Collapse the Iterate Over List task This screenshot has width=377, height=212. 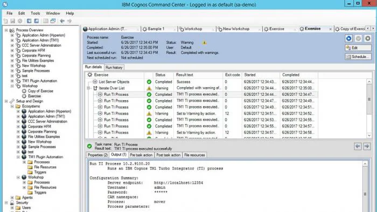[88, 88]
